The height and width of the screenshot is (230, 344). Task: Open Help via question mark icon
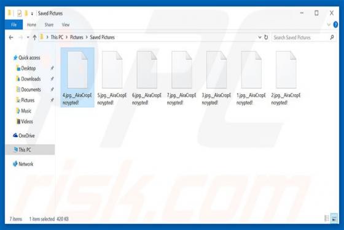coord(335,24)
